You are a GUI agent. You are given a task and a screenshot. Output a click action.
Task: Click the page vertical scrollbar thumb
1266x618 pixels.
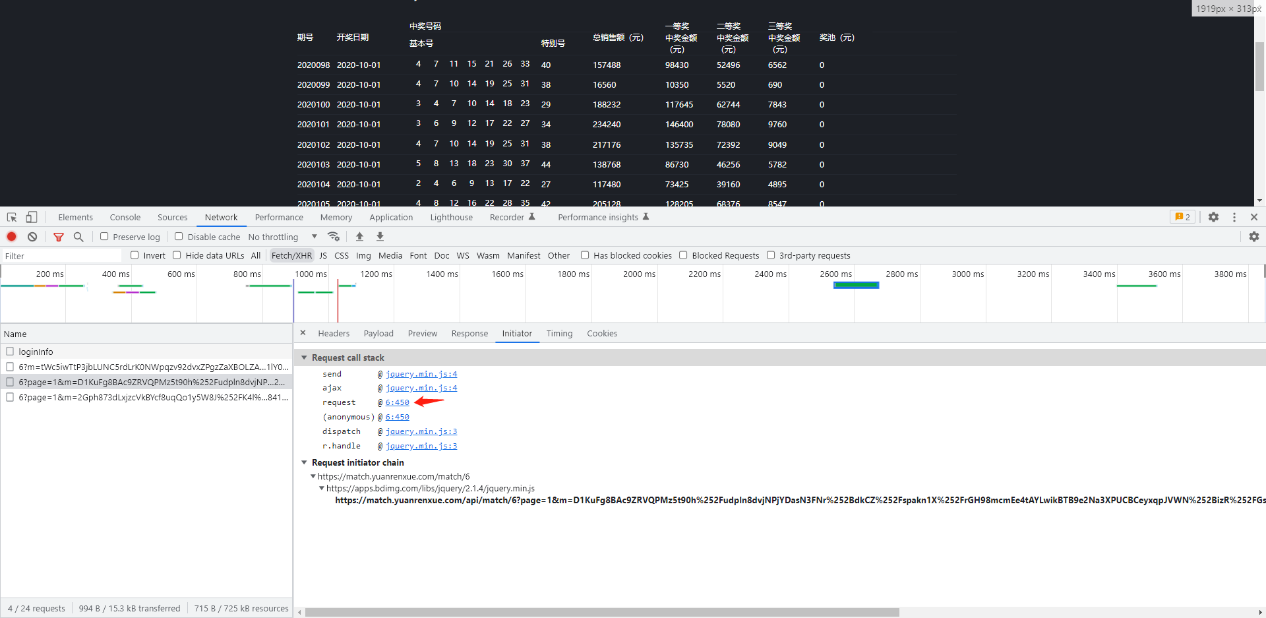point(1259,67)
